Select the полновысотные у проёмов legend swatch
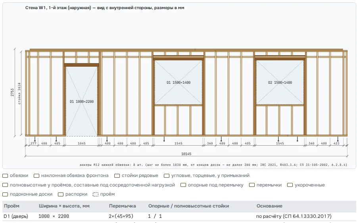This screenshot has height=223, width=357. tap(5, 185)
